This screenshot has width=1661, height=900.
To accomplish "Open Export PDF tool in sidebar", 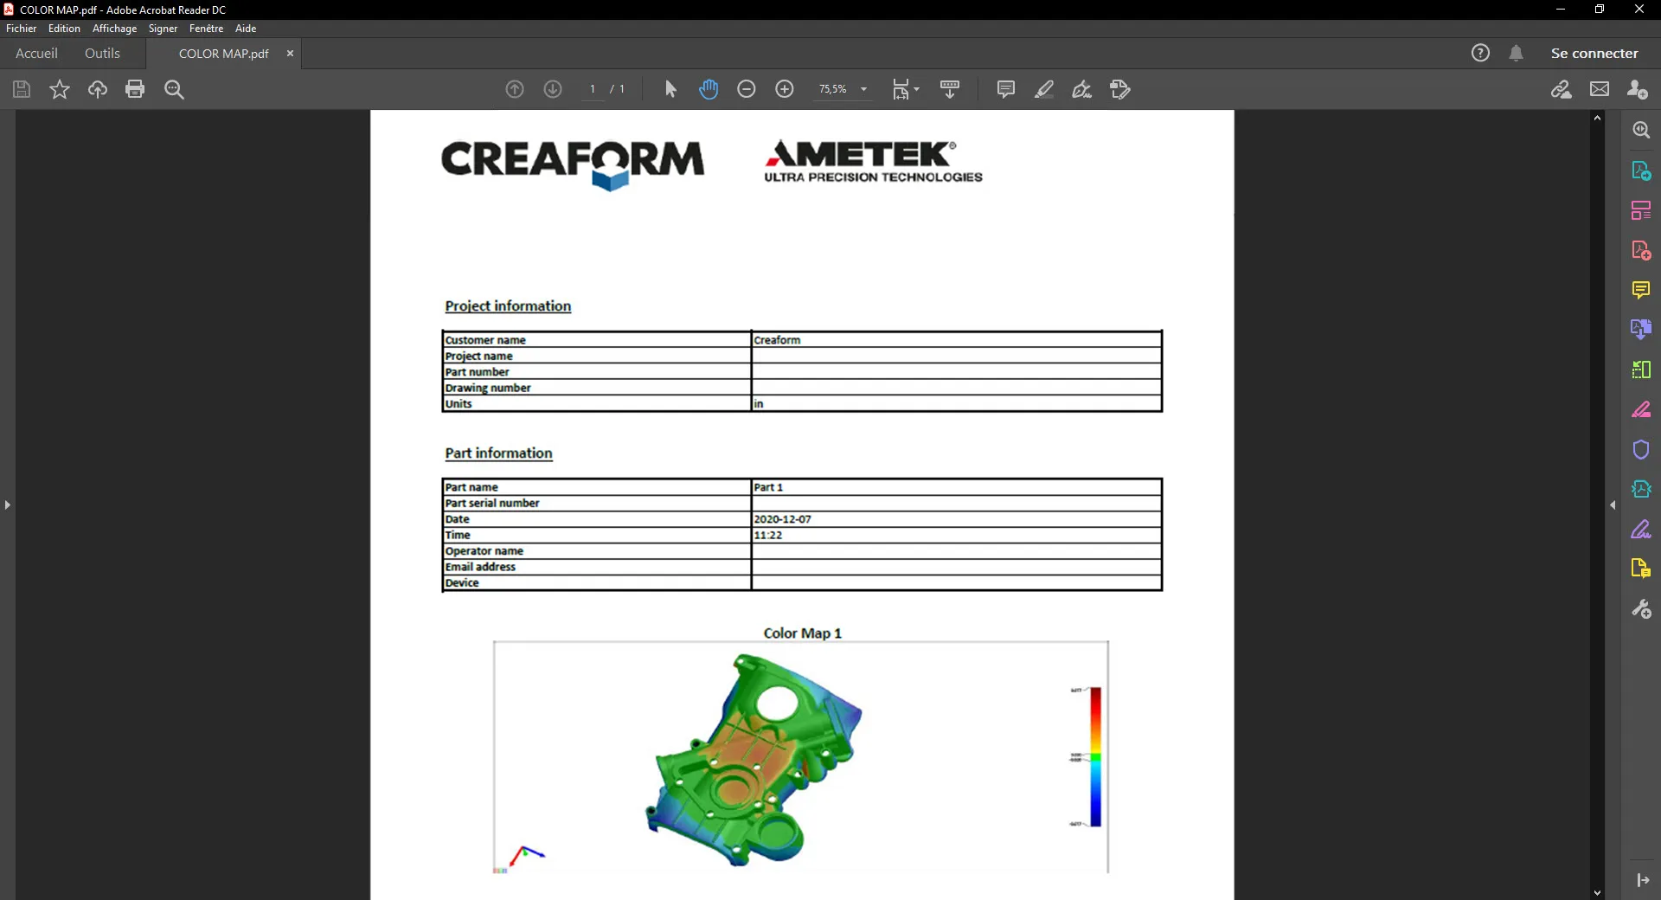I will (x=1641, y=170).
